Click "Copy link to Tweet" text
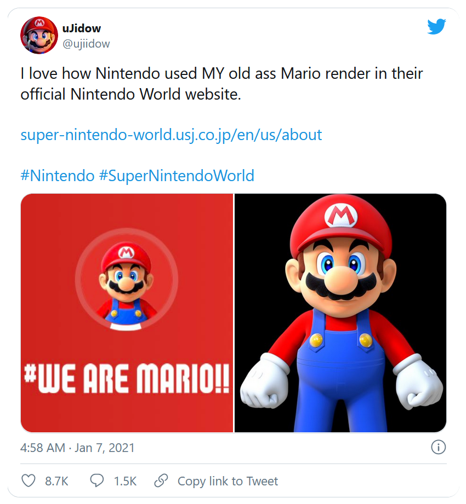The height and width of the screenshot is (504, 466). coord(228,481)
